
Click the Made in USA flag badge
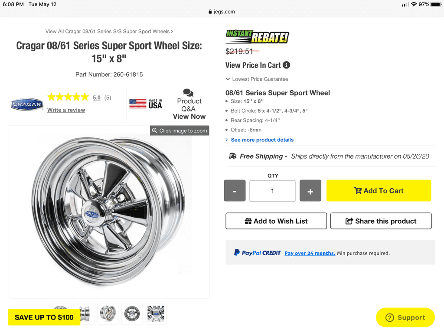[x=146, y=104]
